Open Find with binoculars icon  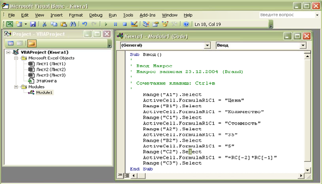[73, 24]
